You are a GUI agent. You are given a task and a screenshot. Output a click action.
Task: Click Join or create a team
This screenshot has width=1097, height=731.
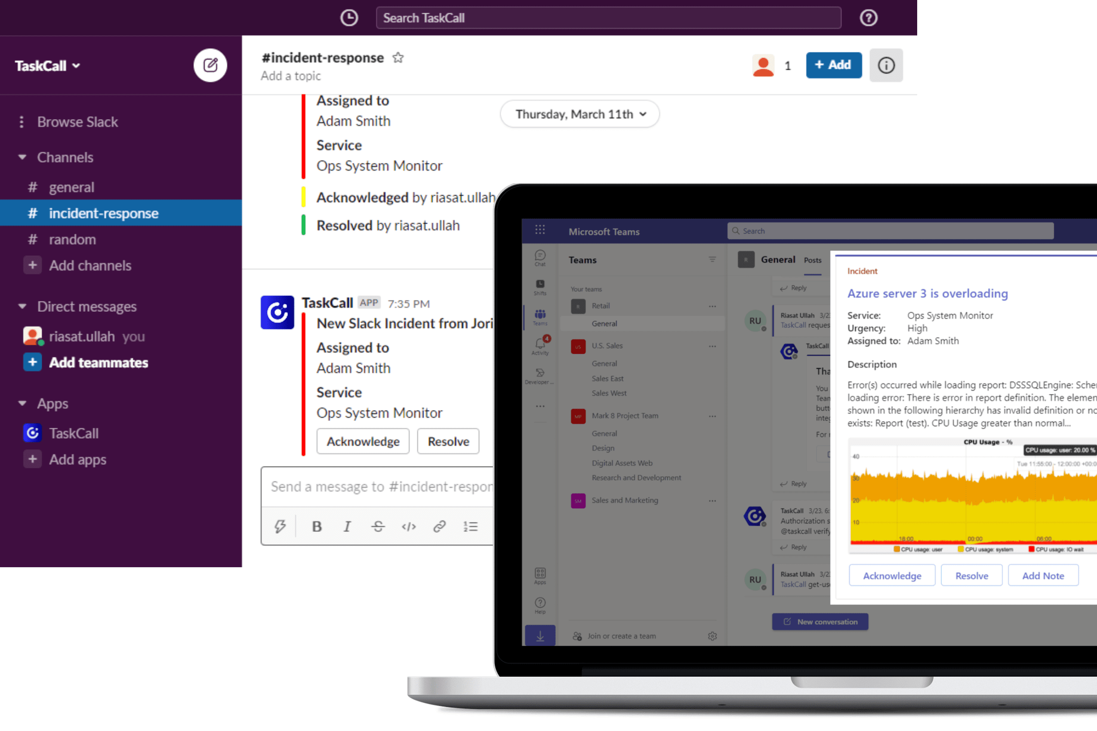[621, 636]
